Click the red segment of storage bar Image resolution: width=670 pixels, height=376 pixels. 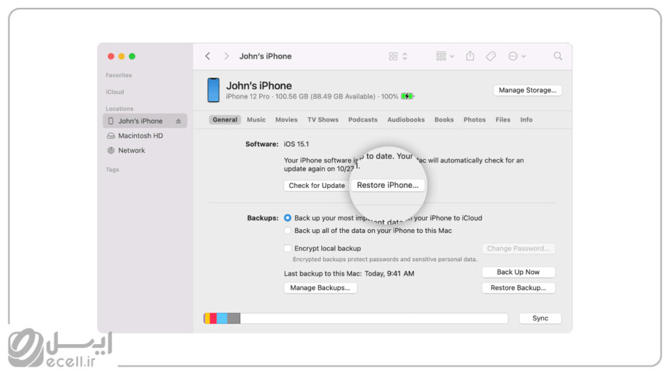click(x=213, y=318)
